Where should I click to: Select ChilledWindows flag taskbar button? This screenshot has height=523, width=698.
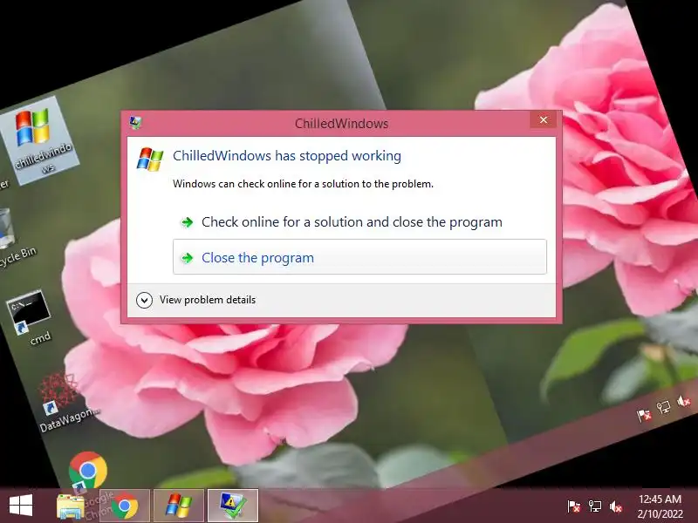pyautogui.click(x=179, y=506)
